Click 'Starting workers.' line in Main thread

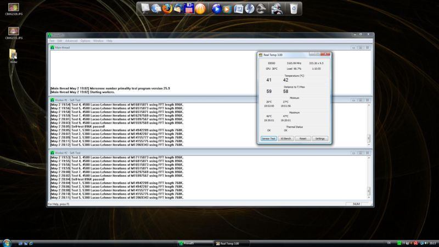point(102,92)
